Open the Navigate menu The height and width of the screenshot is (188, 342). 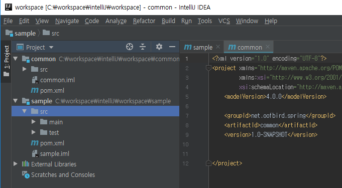point(67,21)
